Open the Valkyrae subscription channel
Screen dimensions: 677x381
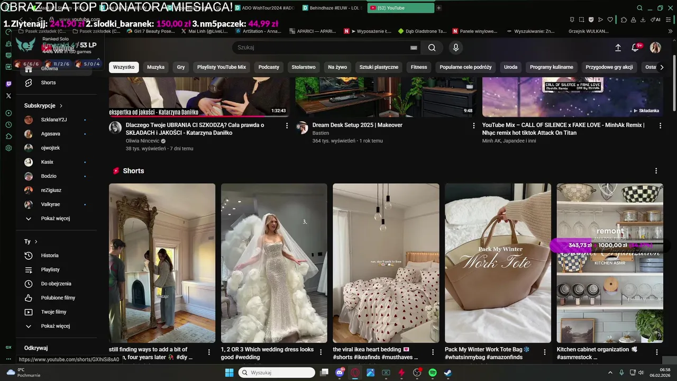click(x=51, y=204)
